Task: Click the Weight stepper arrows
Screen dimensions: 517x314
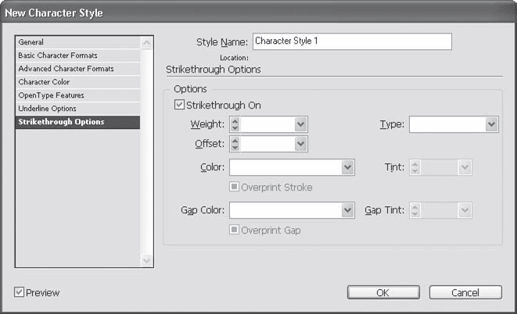Action: (235, 124)
